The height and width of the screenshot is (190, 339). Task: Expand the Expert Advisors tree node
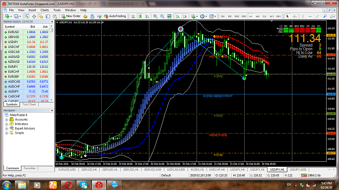coord(6,129)
